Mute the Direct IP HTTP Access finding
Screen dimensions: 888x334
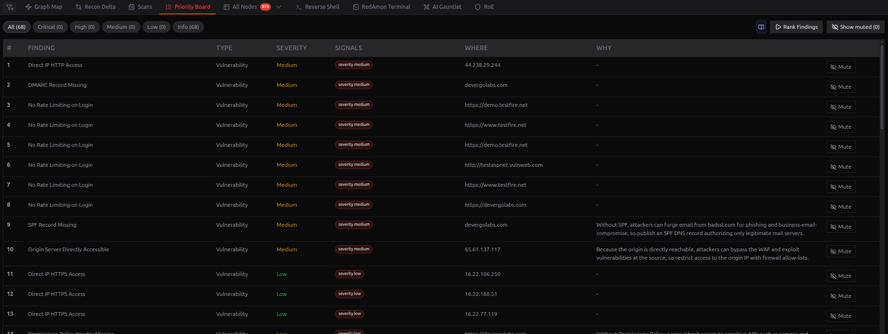(x=841, y=67)
